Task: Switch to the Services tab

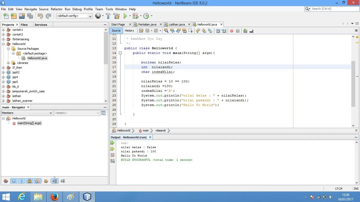Action: 41,25
